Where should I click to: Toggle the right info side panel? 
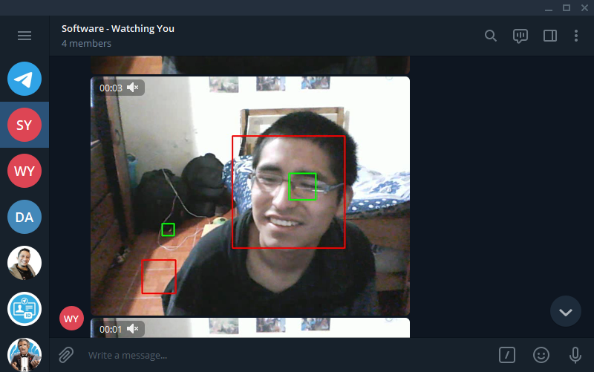point(550,36)
